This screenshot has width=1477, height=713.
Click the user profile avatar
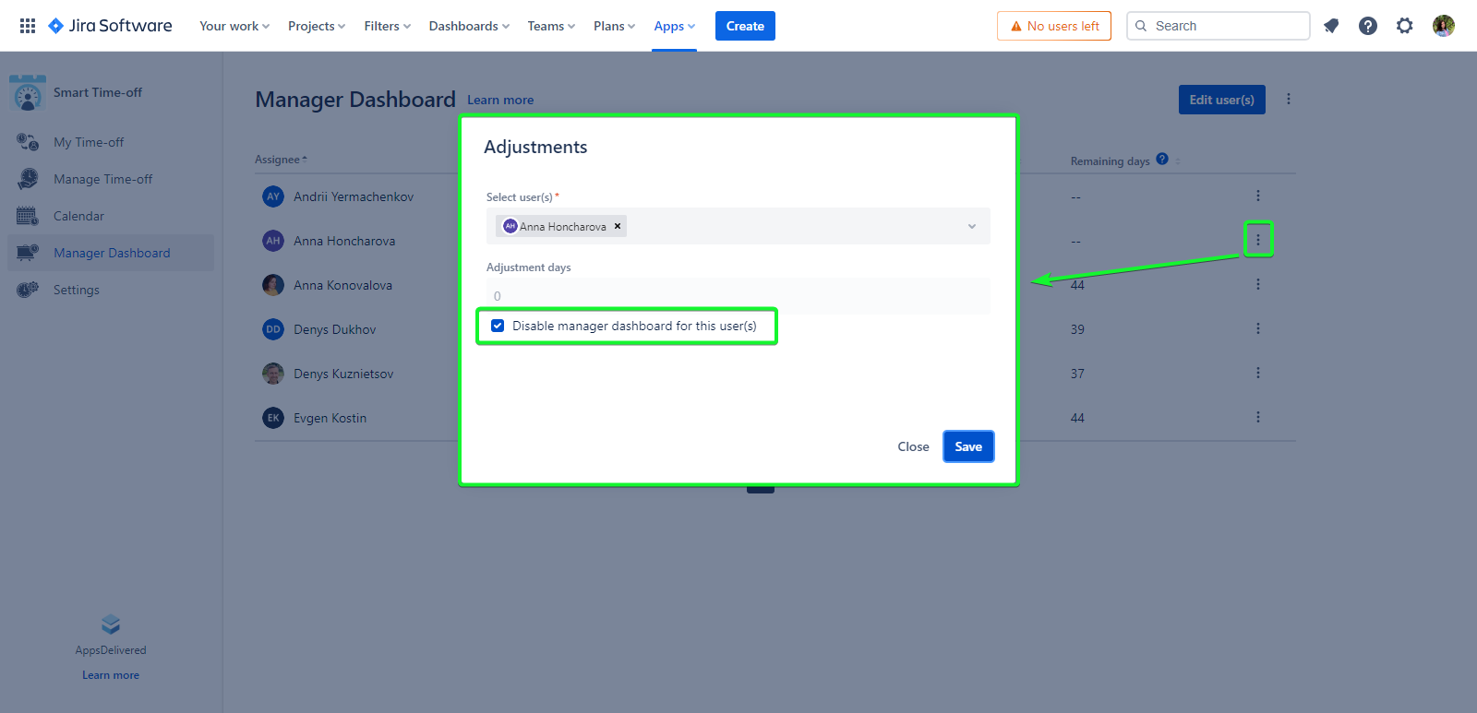point(1444,26)
